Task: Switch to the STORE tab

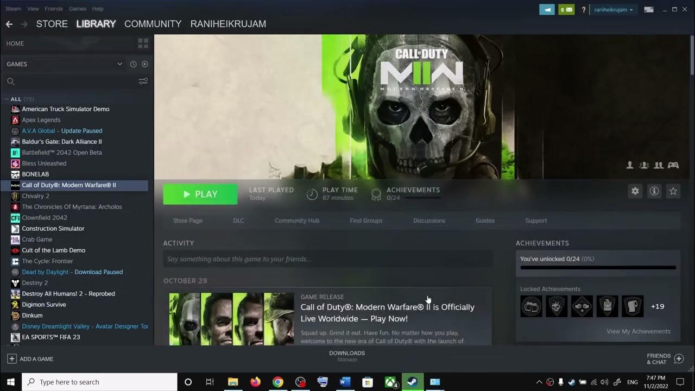Action: pyautogui.click(x=52, y=24)
